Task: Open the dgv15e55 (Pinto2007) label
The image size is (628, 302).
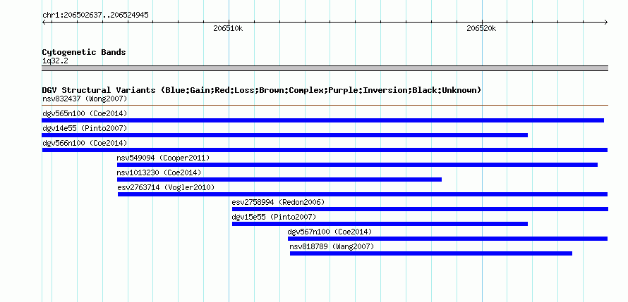Action: coord(274,217)
